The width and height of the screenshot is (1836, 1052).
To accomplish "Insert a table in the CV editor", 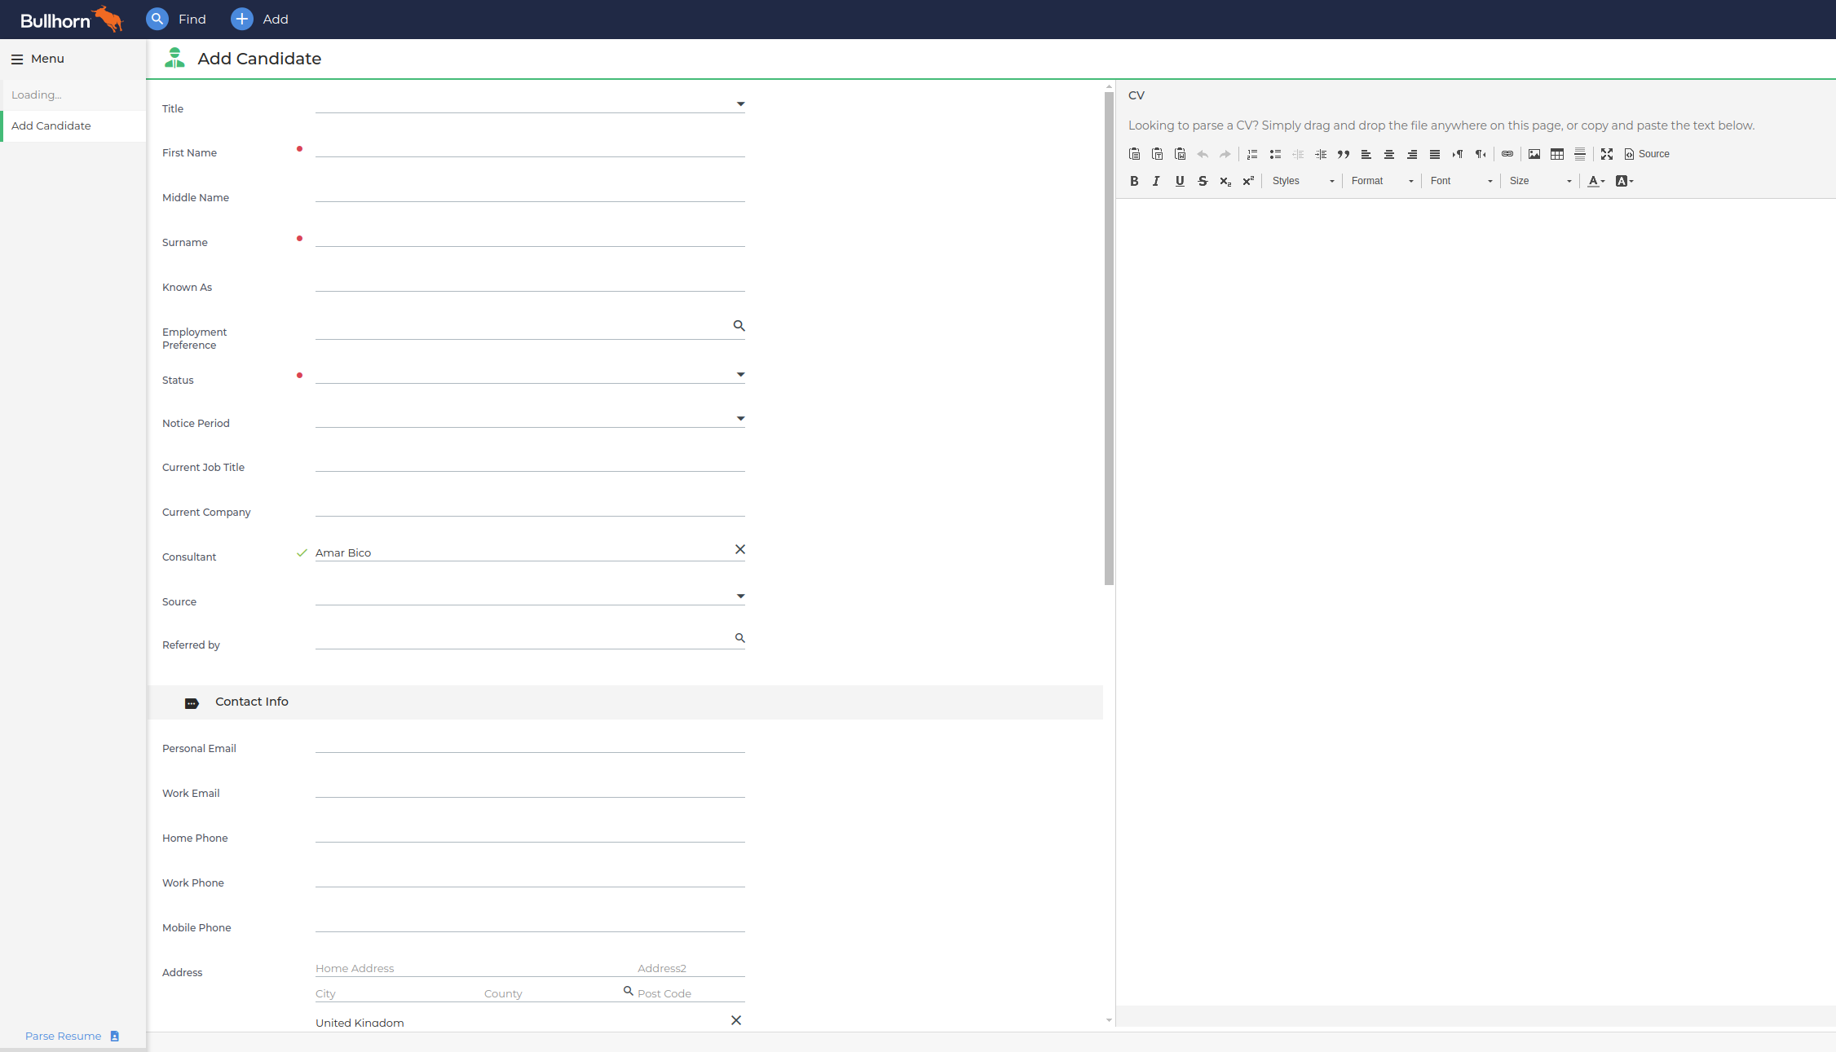I will (1556, 154).
